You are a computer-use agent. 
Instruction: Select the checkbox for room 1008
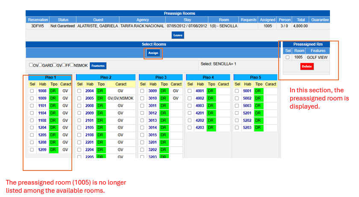click(x=32, y=91)
